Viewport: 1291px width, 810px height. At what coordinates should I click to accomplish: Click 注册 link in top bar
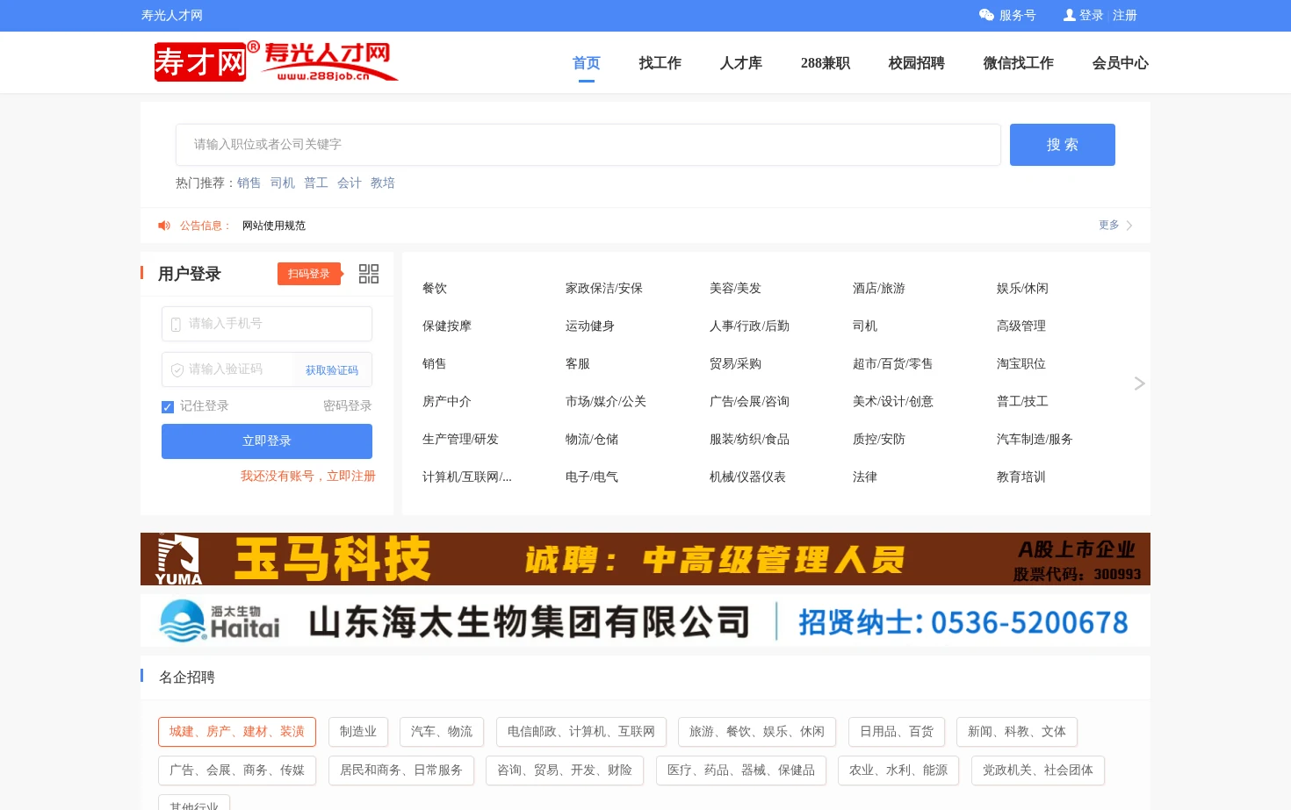(x=1124, y=15)
